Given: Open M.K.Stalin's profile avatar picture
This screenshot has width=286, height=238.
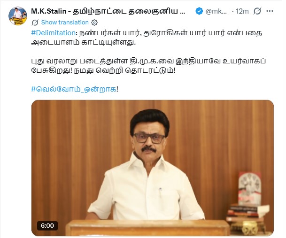Looking at the screenshot, I should (x=18, y=16).
